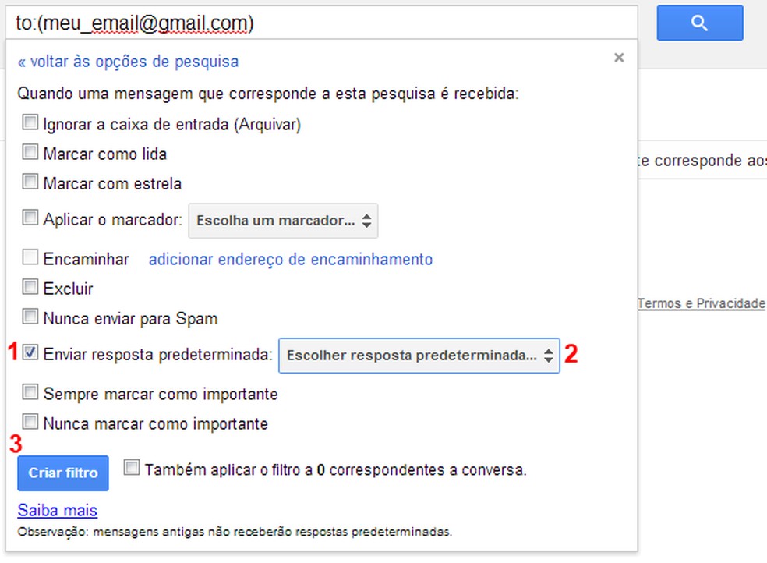This screenshot has width=767, height=563.
Task: Enable the 'Marcar como lida' checkbox
Action: click(30, 152)
